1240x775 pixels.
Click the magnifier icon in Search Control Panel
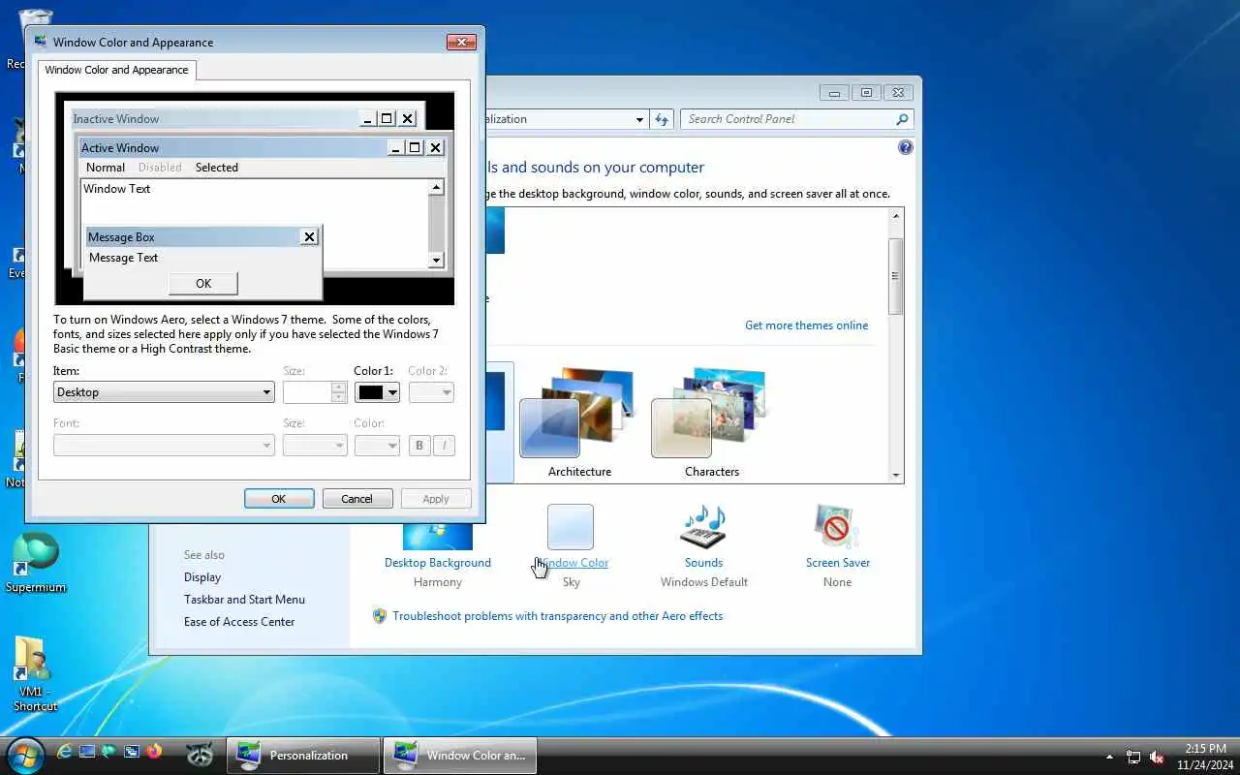(902, 119)
